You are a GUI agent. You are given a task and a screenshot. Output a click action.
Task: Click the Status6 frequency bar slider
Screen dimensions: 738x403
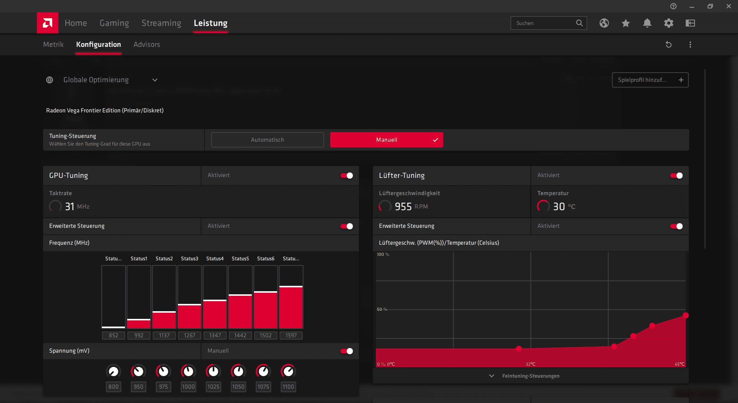point(266,297)
